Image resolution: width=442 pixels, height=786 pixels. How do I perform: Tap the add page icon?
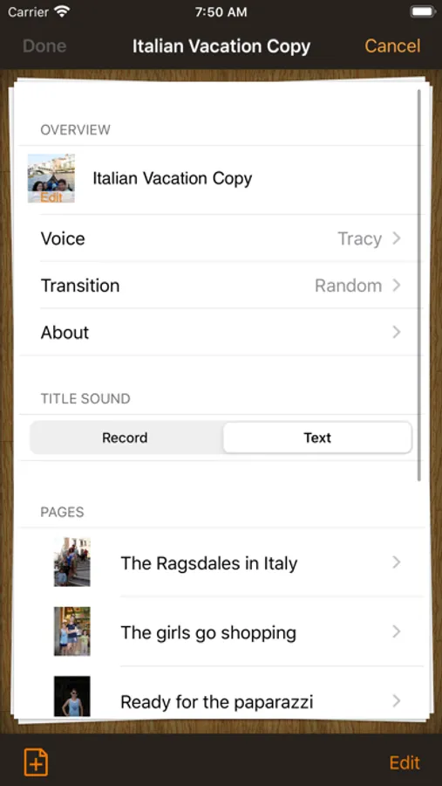click(36, 762)
